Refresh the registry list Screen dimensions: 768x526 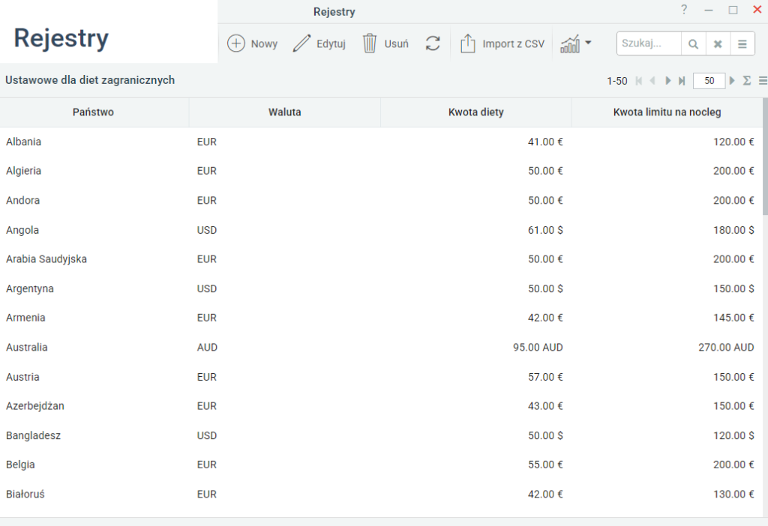click(433, 43)
